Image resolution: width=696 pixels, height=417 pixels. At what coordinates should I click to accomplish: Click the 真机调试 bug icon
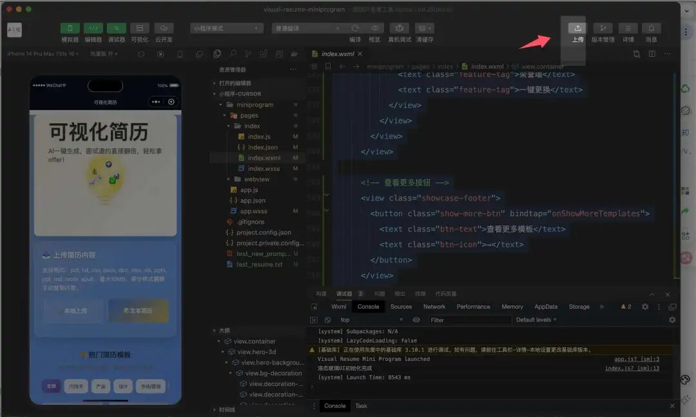400,28
